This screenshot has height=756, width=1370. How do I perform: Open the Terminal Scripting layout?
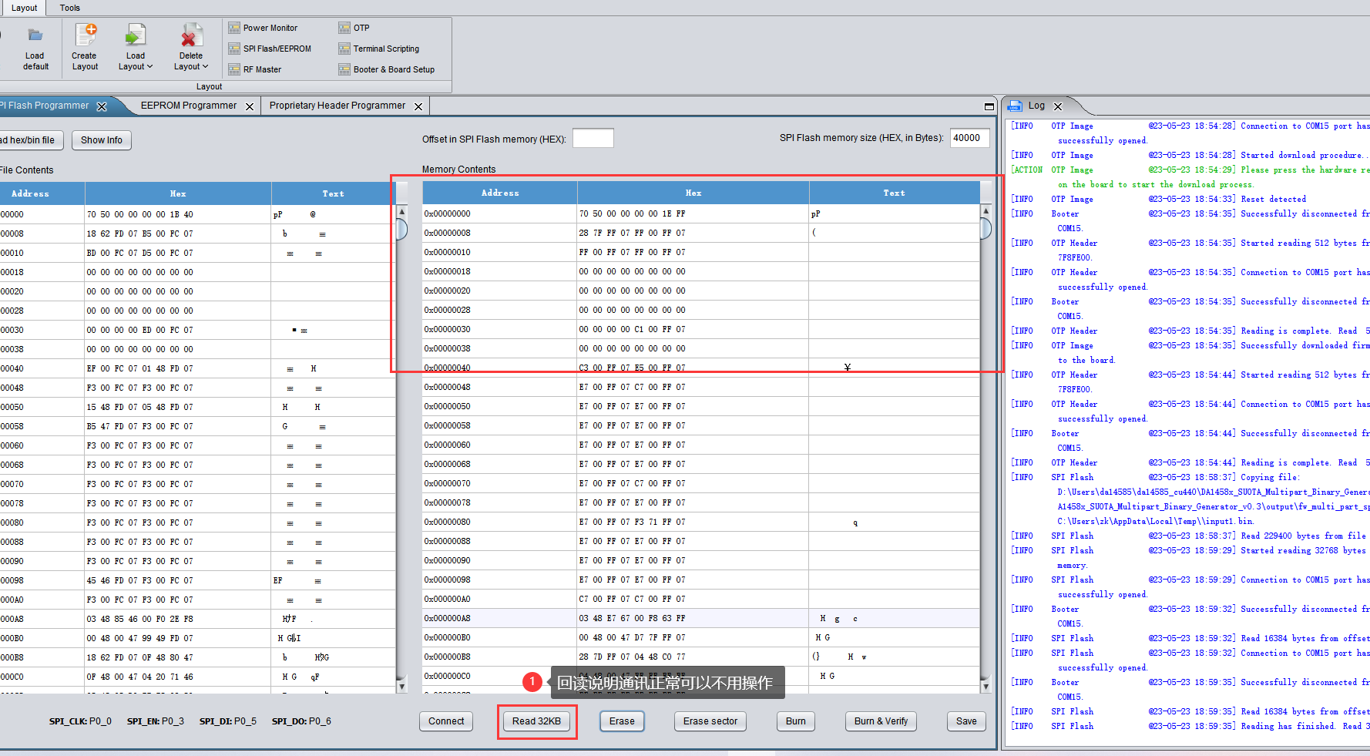coord(378,49)
